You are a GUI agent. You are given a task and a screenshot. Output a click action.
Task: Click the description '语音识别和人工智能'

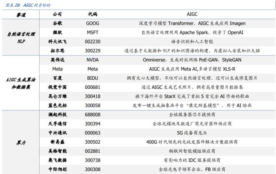point(192,42)
